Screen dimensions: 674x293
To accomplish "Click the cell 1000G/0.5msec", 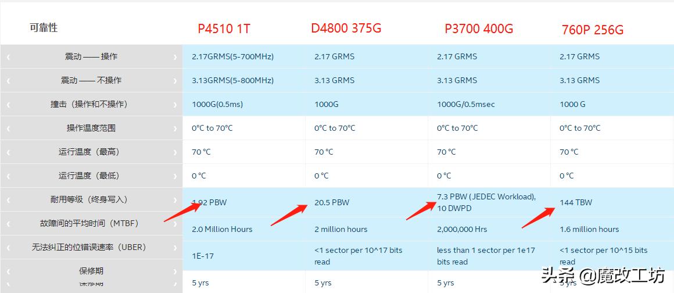I will click(466, 104).
